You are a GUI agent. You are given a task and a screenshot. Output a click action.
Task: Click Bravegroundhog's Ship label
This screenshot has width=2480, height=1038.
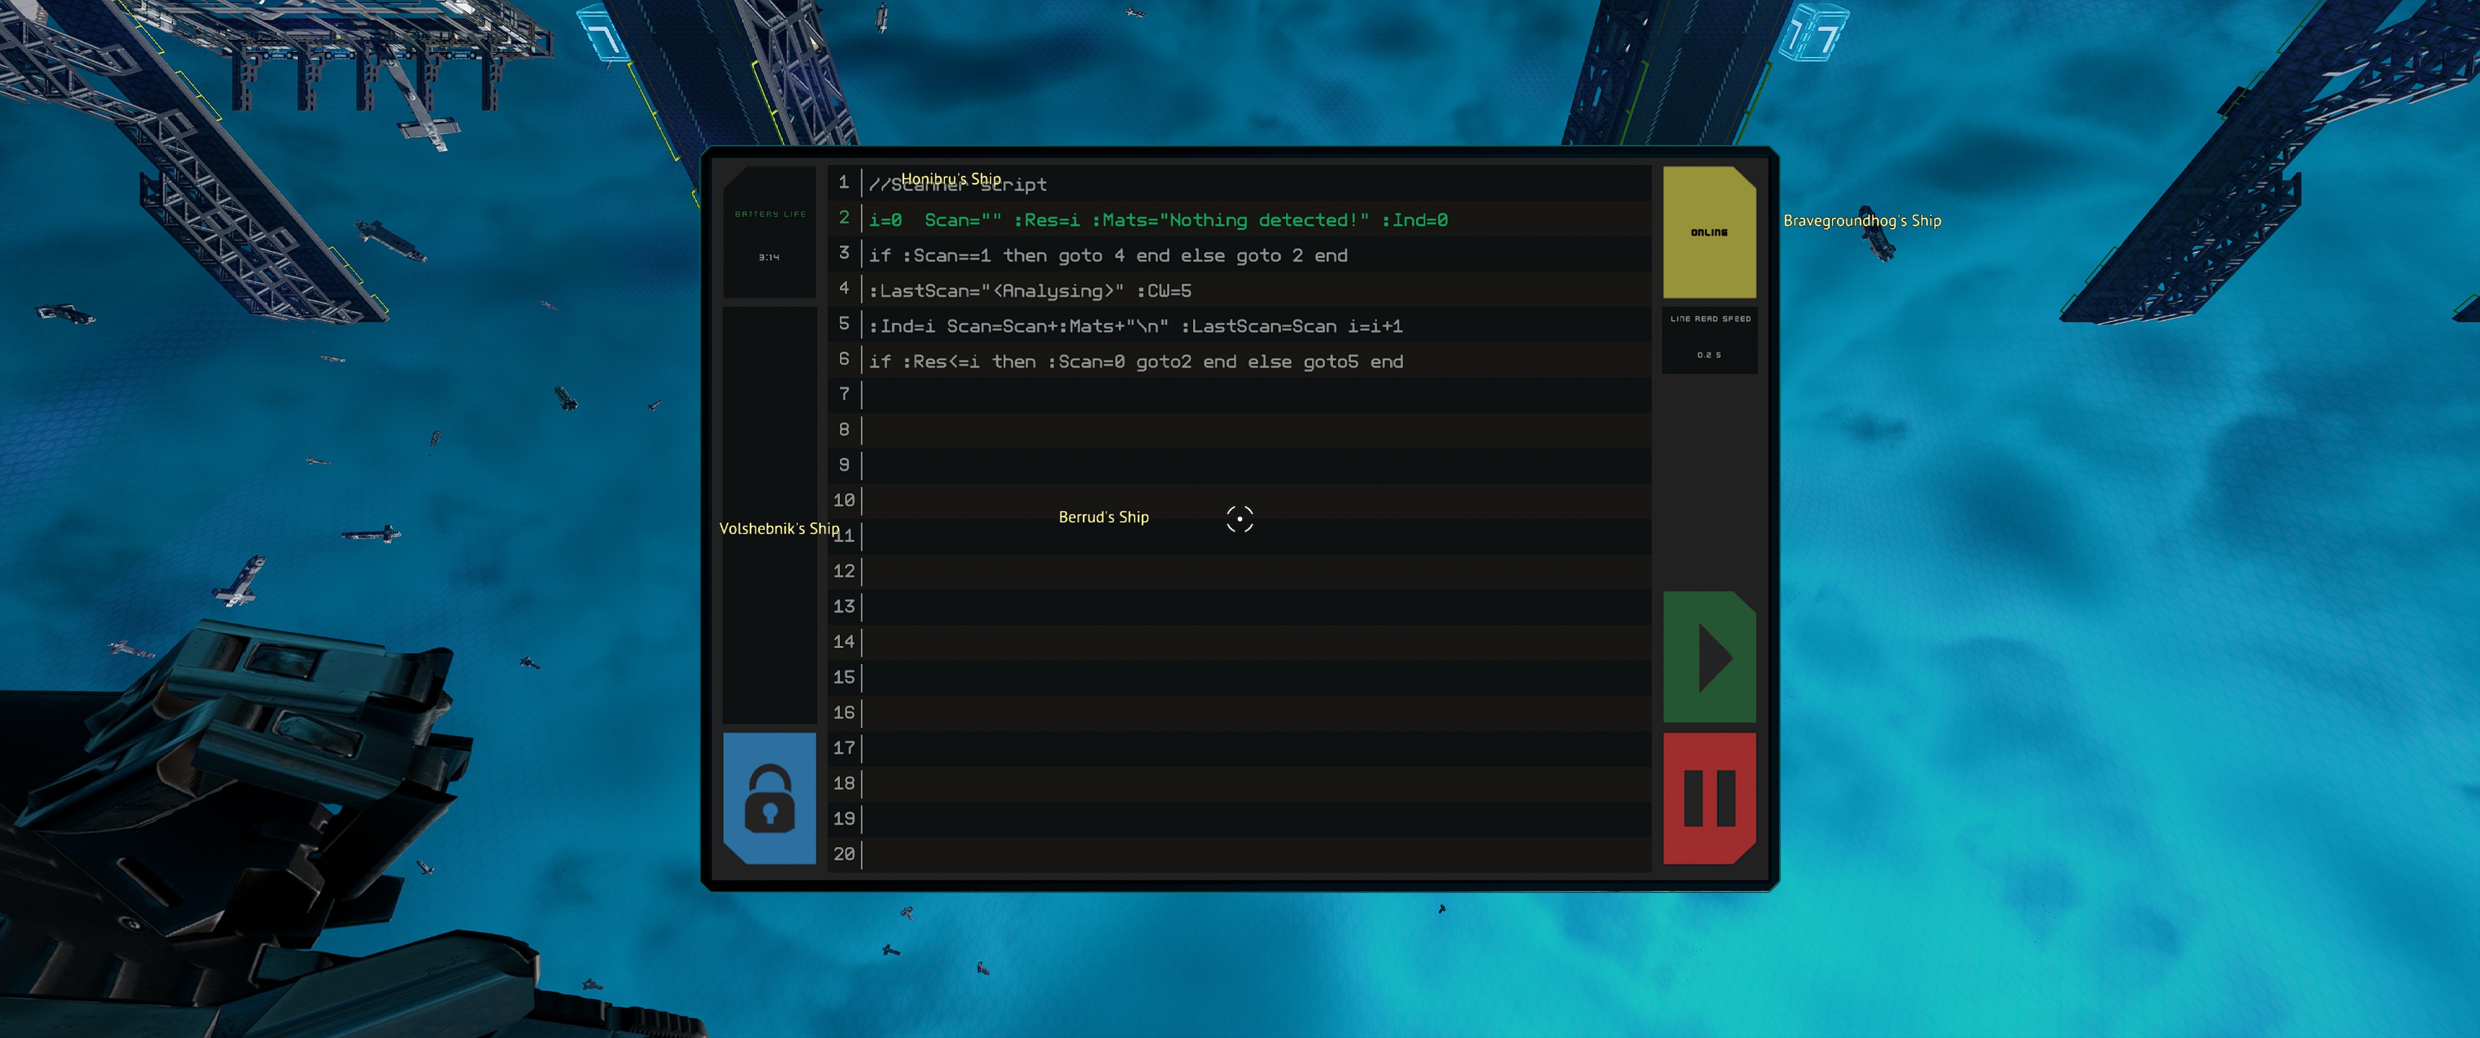[1862, 221]
